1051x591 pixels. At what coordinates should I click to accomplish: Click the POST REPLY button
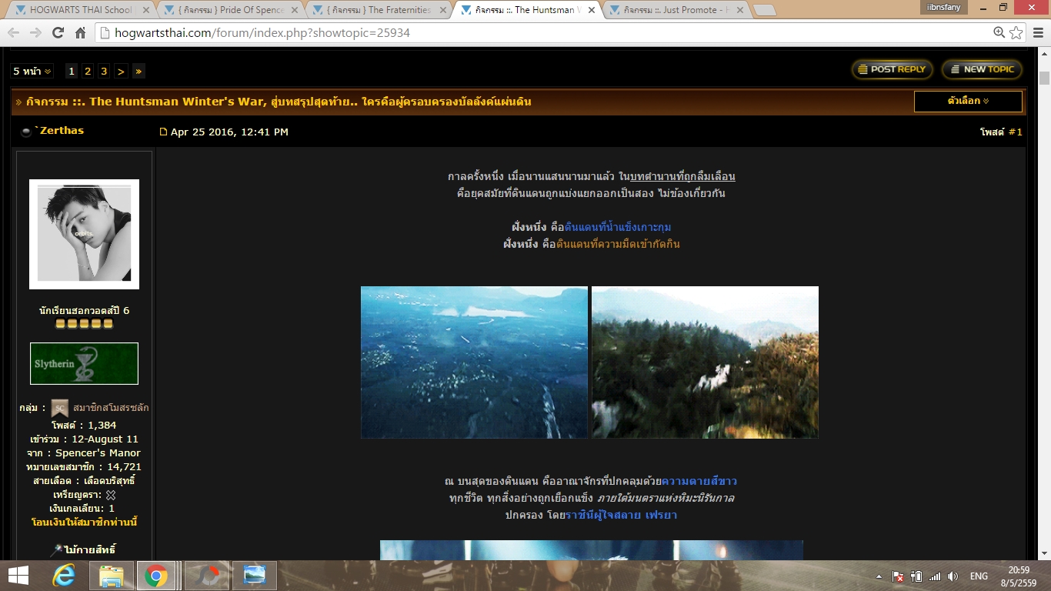(892, 69)
